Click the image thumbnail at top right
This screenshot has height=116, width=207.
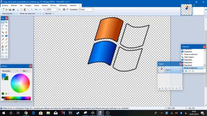coord(186,10)
